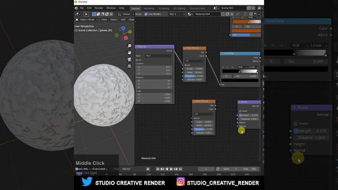Toggle camera view icon in viewport
The width and height of the screenshot is (338, 190).
coord(129,59)
